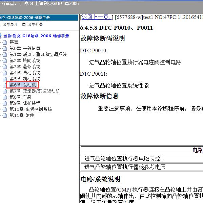This screenshot has width=203, height=203.
Task: Open 第10章 车辆控制系统
Action: [x=31, y=109]
